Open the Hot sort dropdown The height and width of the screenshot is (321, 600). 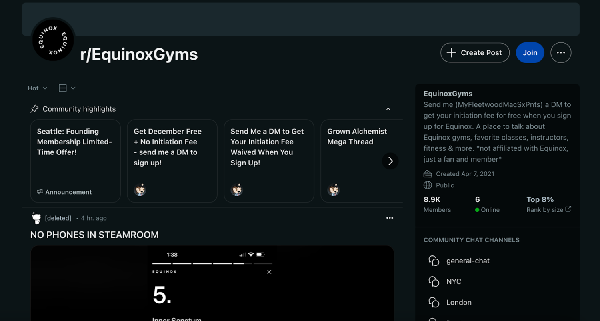coord(38,88)
